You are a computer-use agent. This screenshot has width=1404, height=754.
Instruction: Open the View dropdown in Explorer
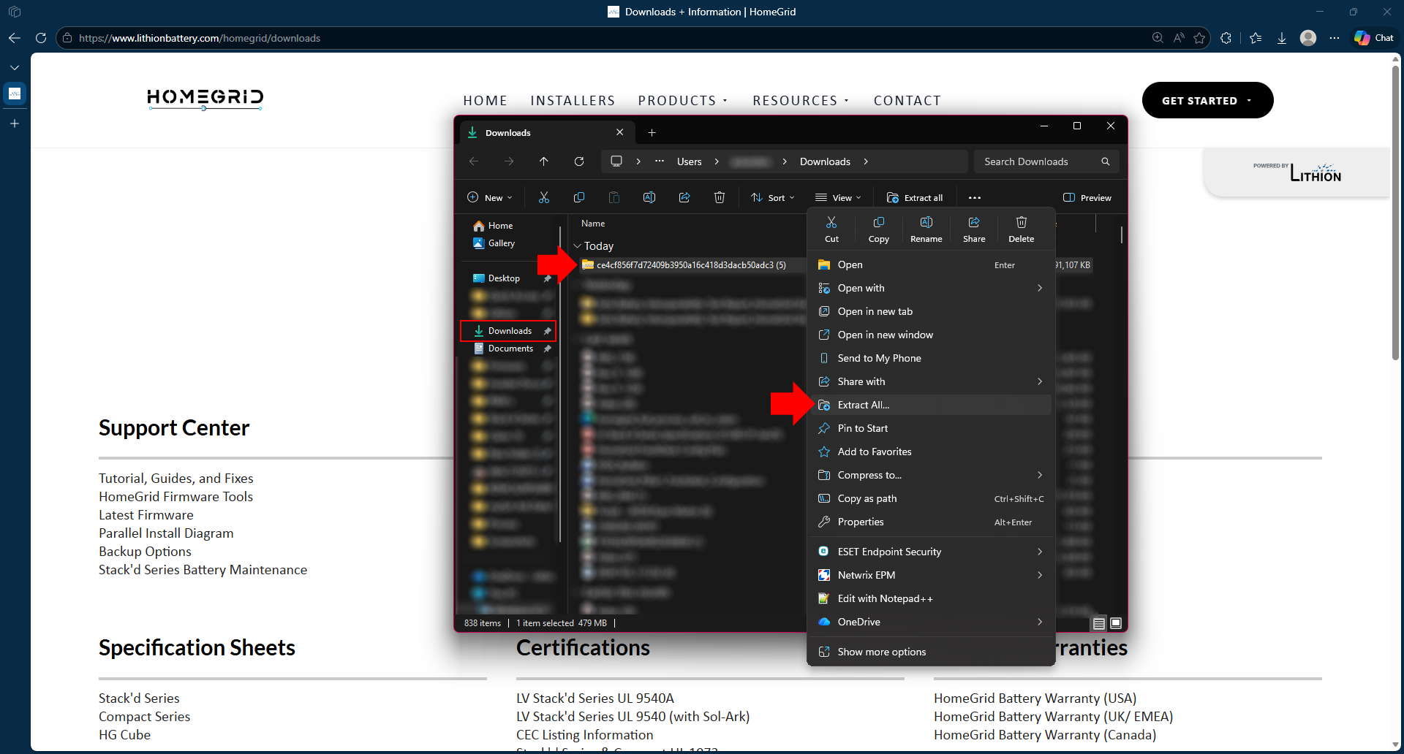[838, 197]
